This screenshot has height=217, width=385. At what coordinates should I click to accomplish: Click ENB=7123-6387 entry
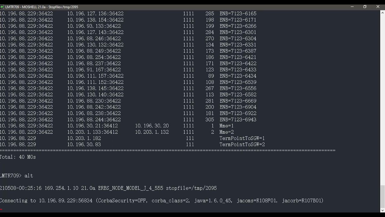point(238,51)
